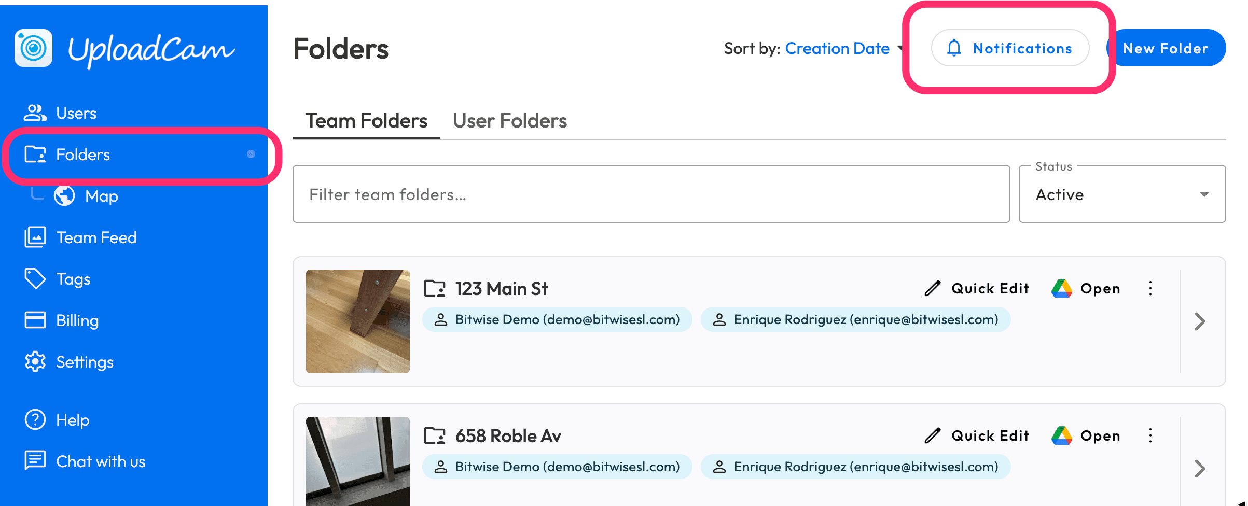Open the Map sub-item
Screen dimensions: 1248x506
(x=102, y=196)
